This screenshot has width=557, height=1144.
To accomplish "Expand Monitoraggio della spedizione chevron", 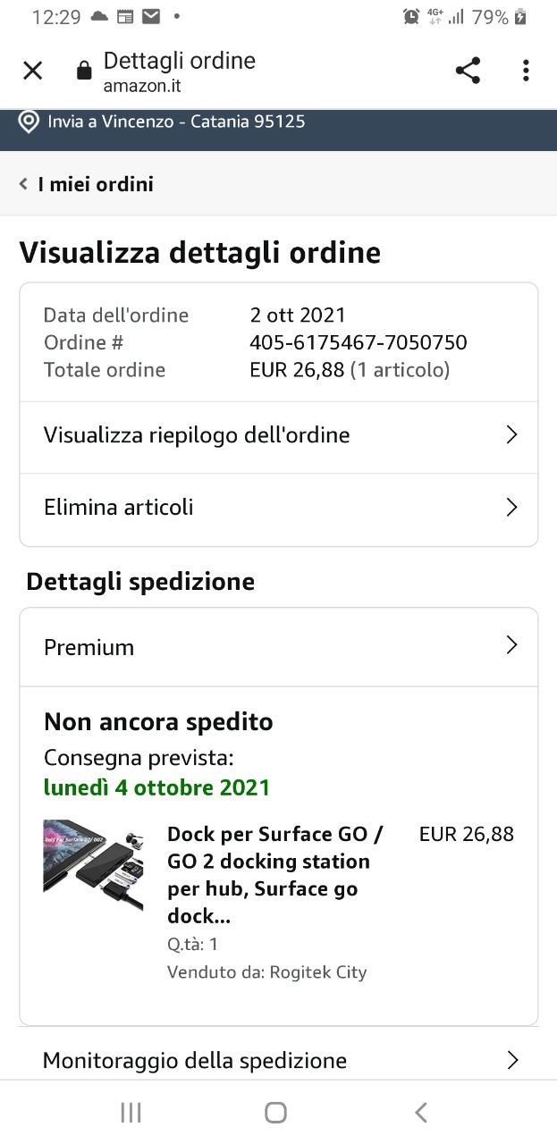I will [511, 1060].
